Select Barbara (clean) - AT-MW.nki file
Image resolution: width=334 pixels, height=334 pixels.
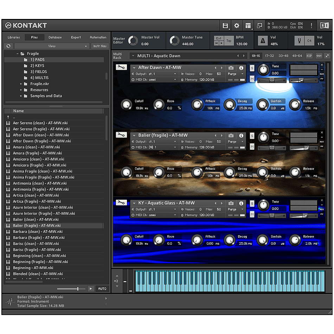tap(38, 232)
